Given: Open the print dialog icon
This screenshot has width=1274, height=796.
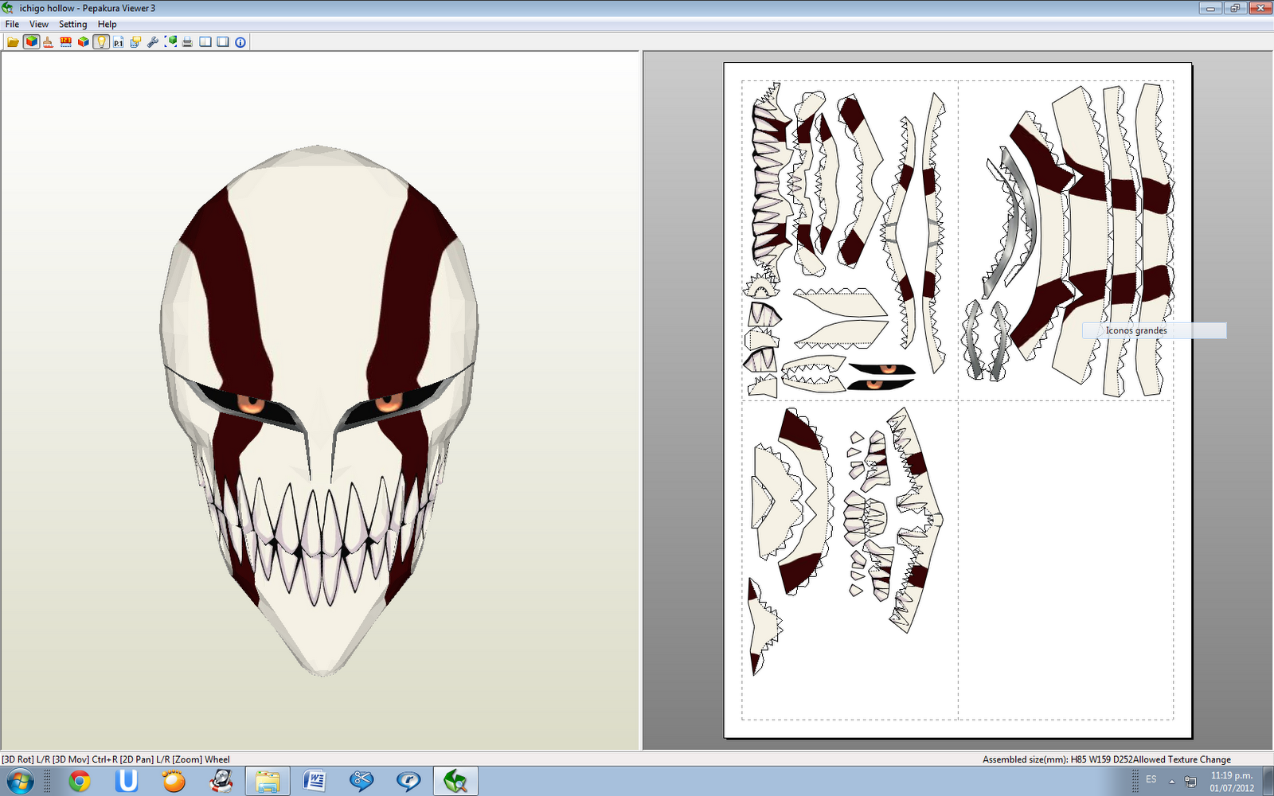Looking at the screenshot, I should (186, 41).
